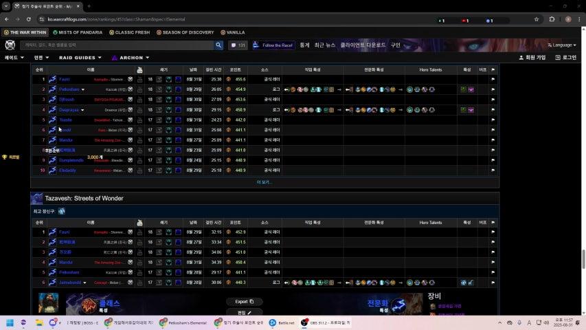586x330 pixels.
Task: Click the first affix icon in rank 1 row
Action: tap(159, 79)
